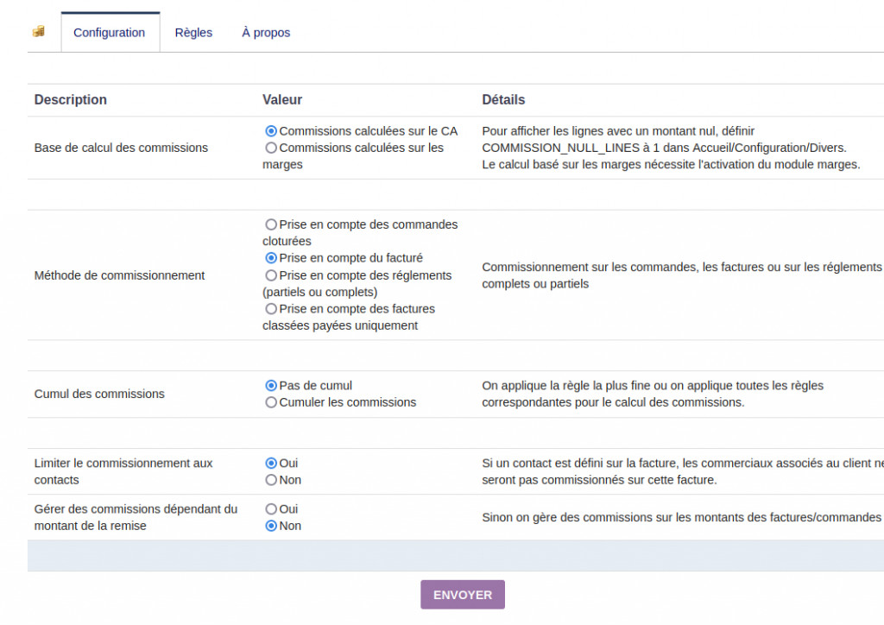
Task: Click the Détails column header
Action: (x=503, y=100)
